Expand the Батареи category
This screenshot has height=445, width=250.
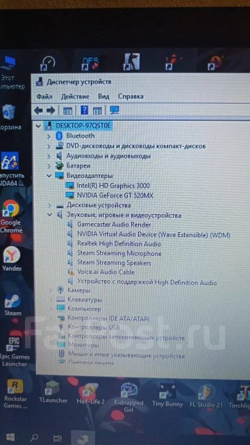coord(49,166)
